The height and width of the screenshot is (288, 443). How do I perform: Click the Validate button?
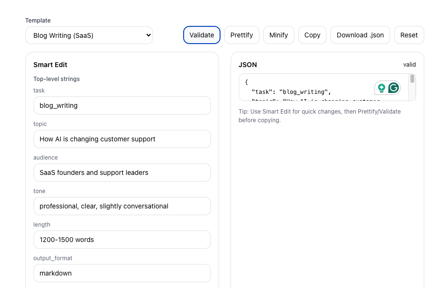[x=202, y=35]
